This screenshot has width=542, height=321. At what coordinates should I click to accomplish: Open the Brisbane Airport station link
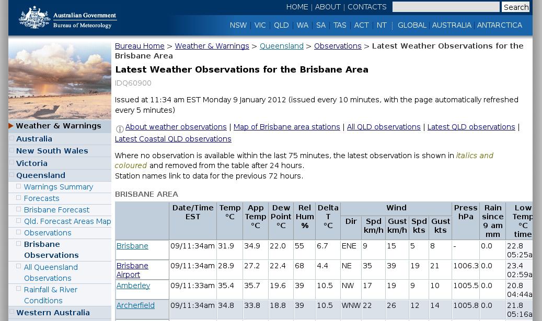[x=132, y=270]
